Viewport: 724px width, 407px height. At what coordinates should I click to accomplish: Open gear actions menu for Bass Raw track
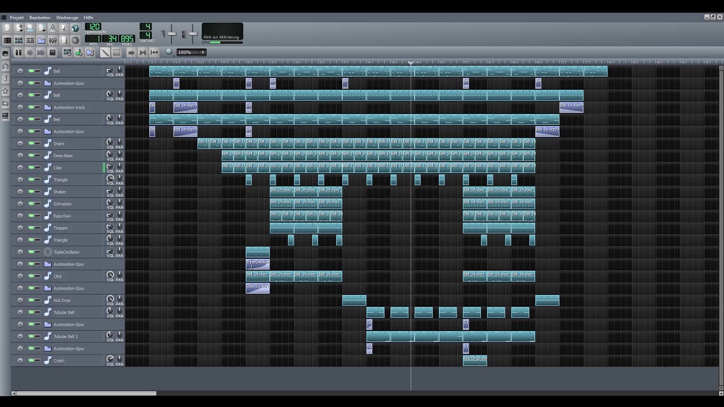coord(20,216)
